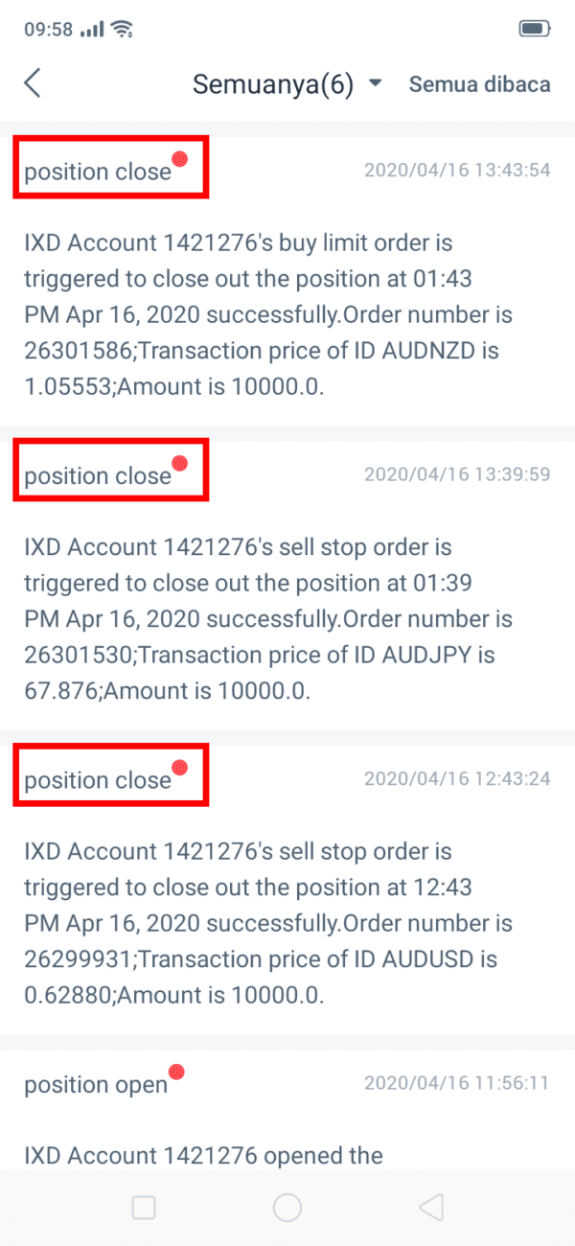The height and width of the screenshot is (1246, 575).
Task: Tap the back arrow to exit notifications
Action: point(32,83)
